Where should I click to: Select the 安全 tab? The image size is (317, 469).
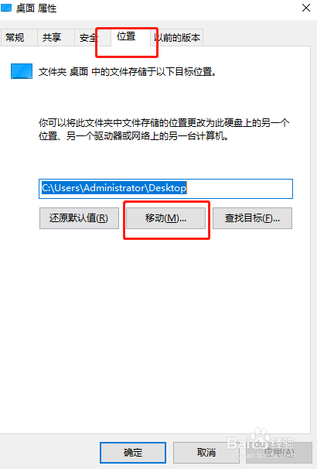(88, 38)
